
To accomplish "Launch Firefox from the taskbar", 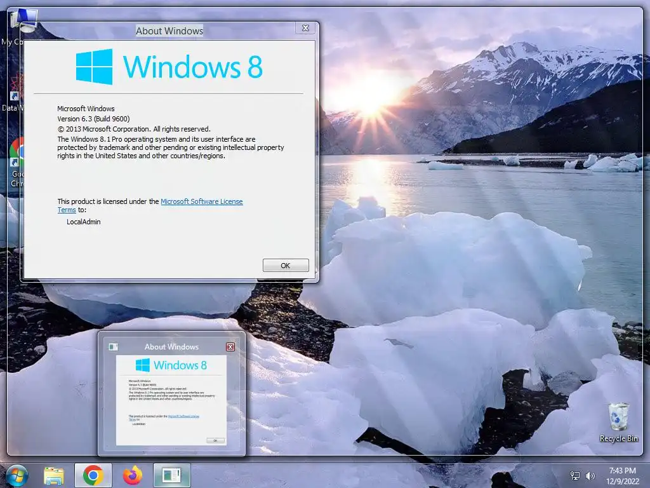I will 132,475.
